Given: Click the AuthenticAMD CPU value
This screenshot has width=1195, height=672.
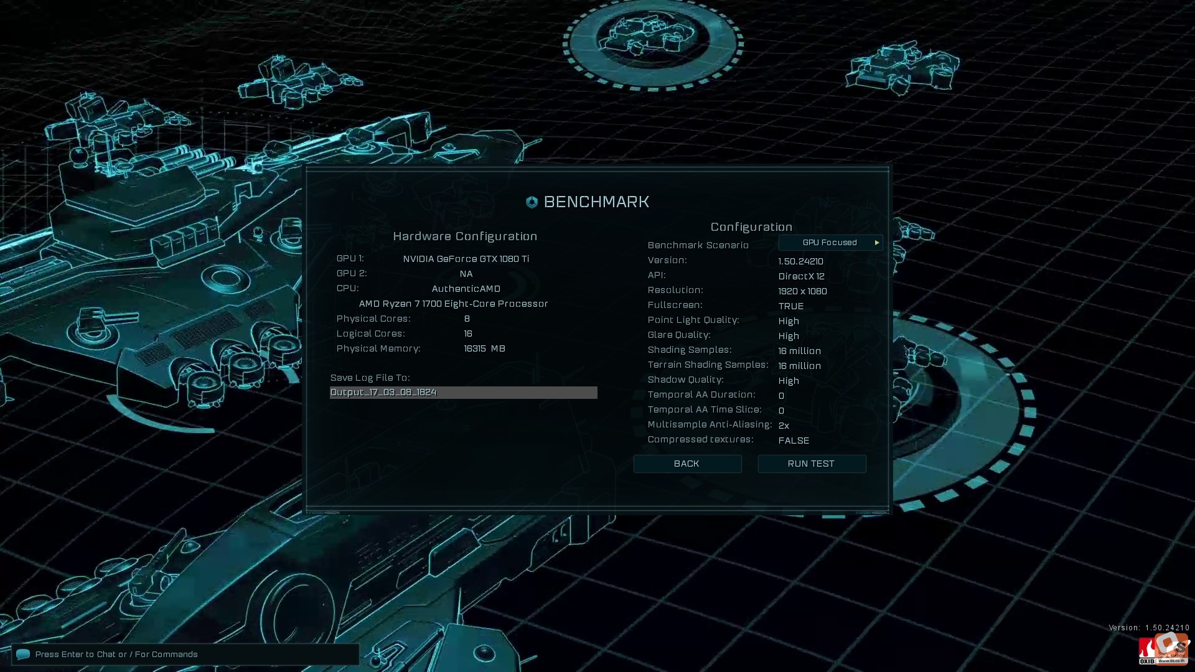Looking at the screenshot, I should click(466, 289).
